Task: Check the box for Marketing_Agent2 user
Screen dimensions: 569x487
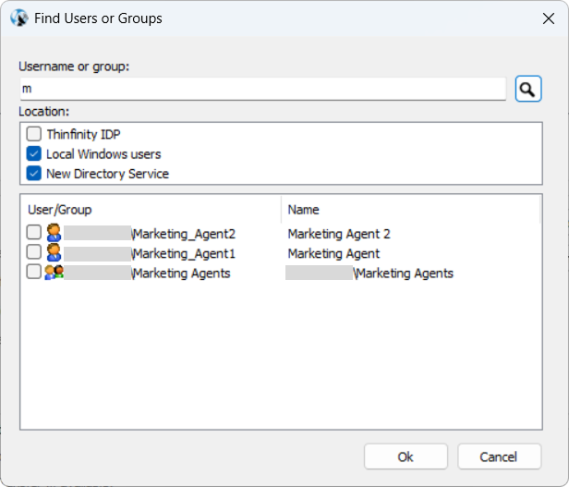Action: (34, 232)
